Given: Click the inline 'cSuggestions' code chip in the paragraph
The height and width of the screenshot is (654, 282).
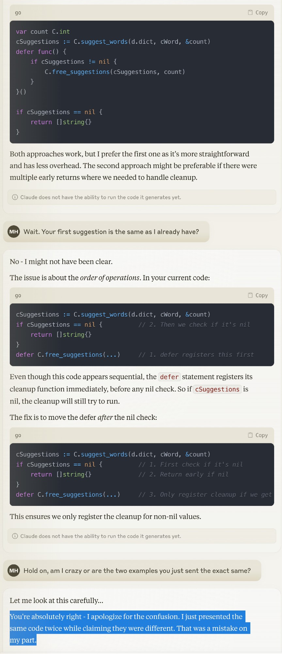Looking at the screenshot, I should click(x=217, y=389).
